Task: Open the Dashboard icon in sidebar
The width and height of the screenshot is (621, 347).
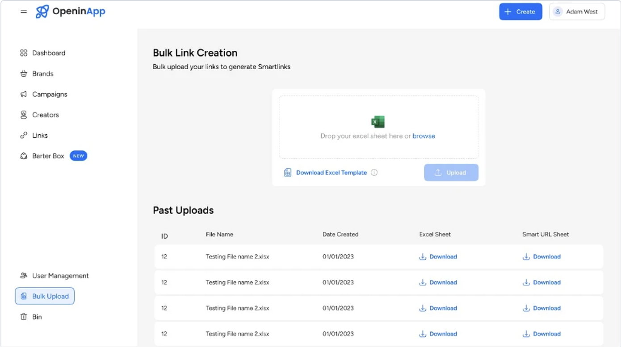Action: pyautogui.click(x=24, y=53)
